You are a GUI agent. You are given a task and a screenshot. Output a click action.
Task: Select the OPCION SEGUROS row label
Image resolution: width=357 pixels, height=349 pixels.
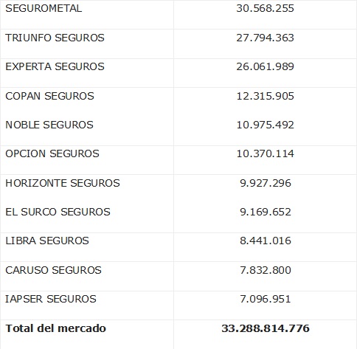(x=52, y=153)
